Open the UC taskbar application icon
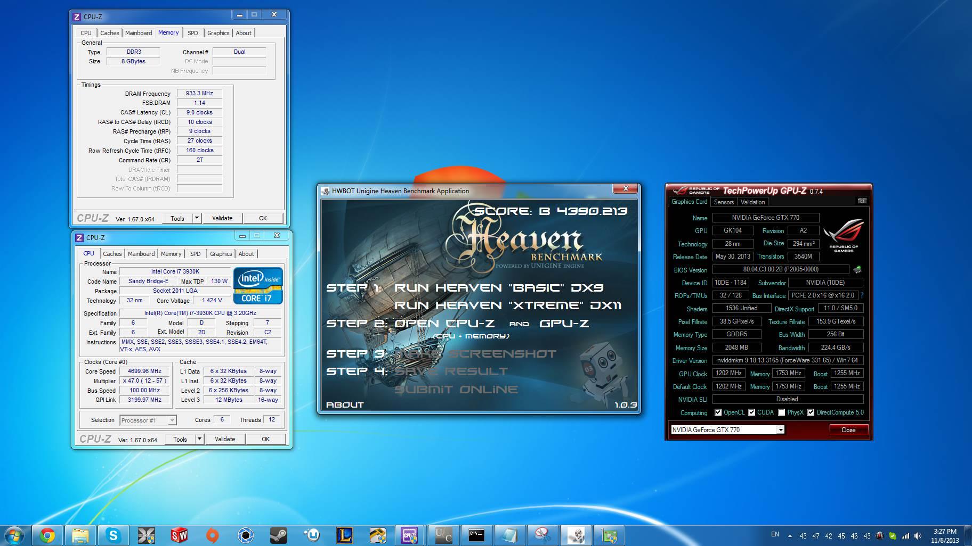This screenshot has height=546, width=972. 443,535
